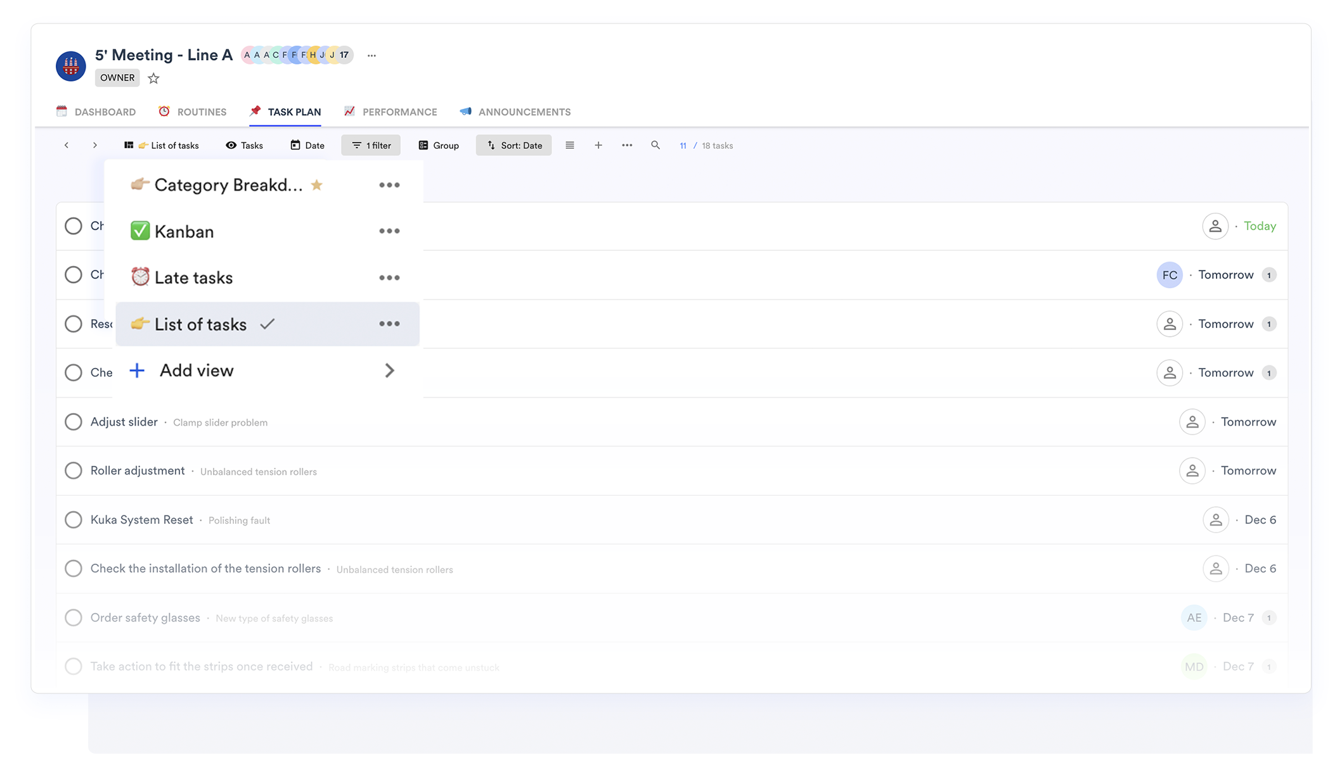Open the Sort: Date dropdown

tap(514, 145)
